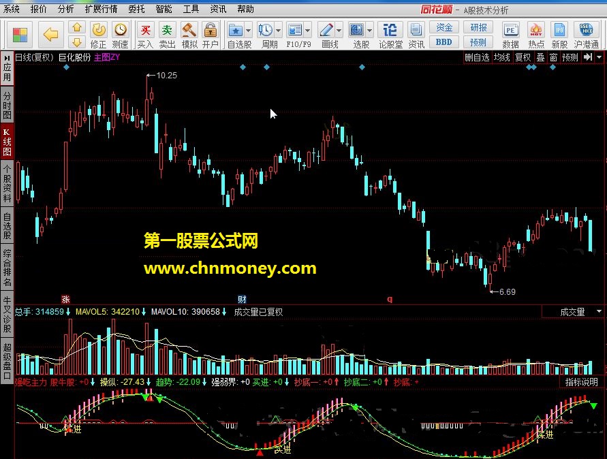Toggle the 窗 window button
The width and height of the screenshot is (607, 459).
tap(553, 57)
